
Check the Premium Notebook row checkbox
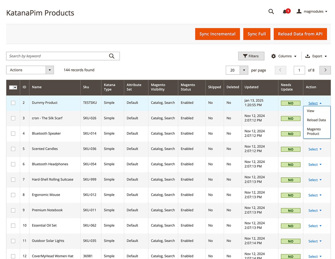[13, 210]
